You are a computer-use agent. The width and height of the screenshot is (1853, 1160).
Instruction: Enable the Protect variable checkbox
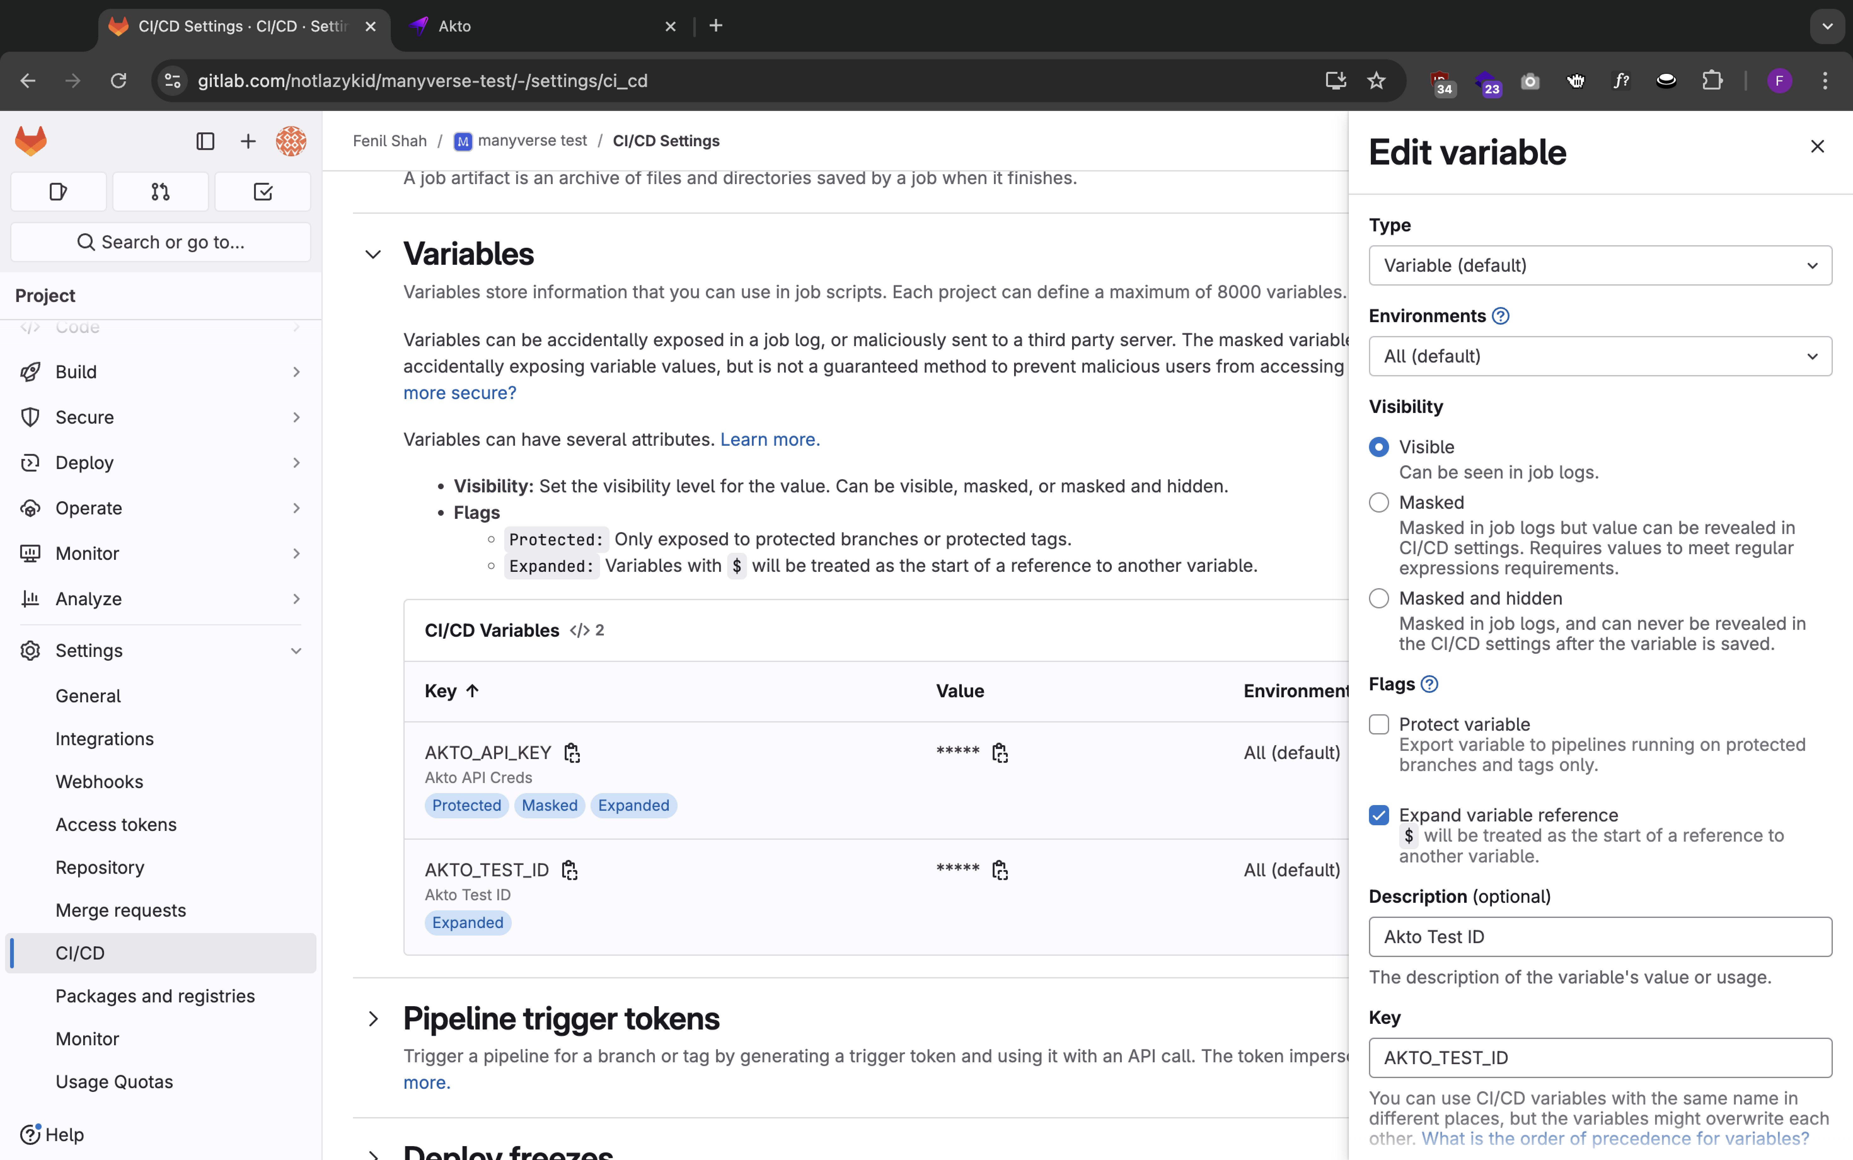click(x=1378, y=724)
